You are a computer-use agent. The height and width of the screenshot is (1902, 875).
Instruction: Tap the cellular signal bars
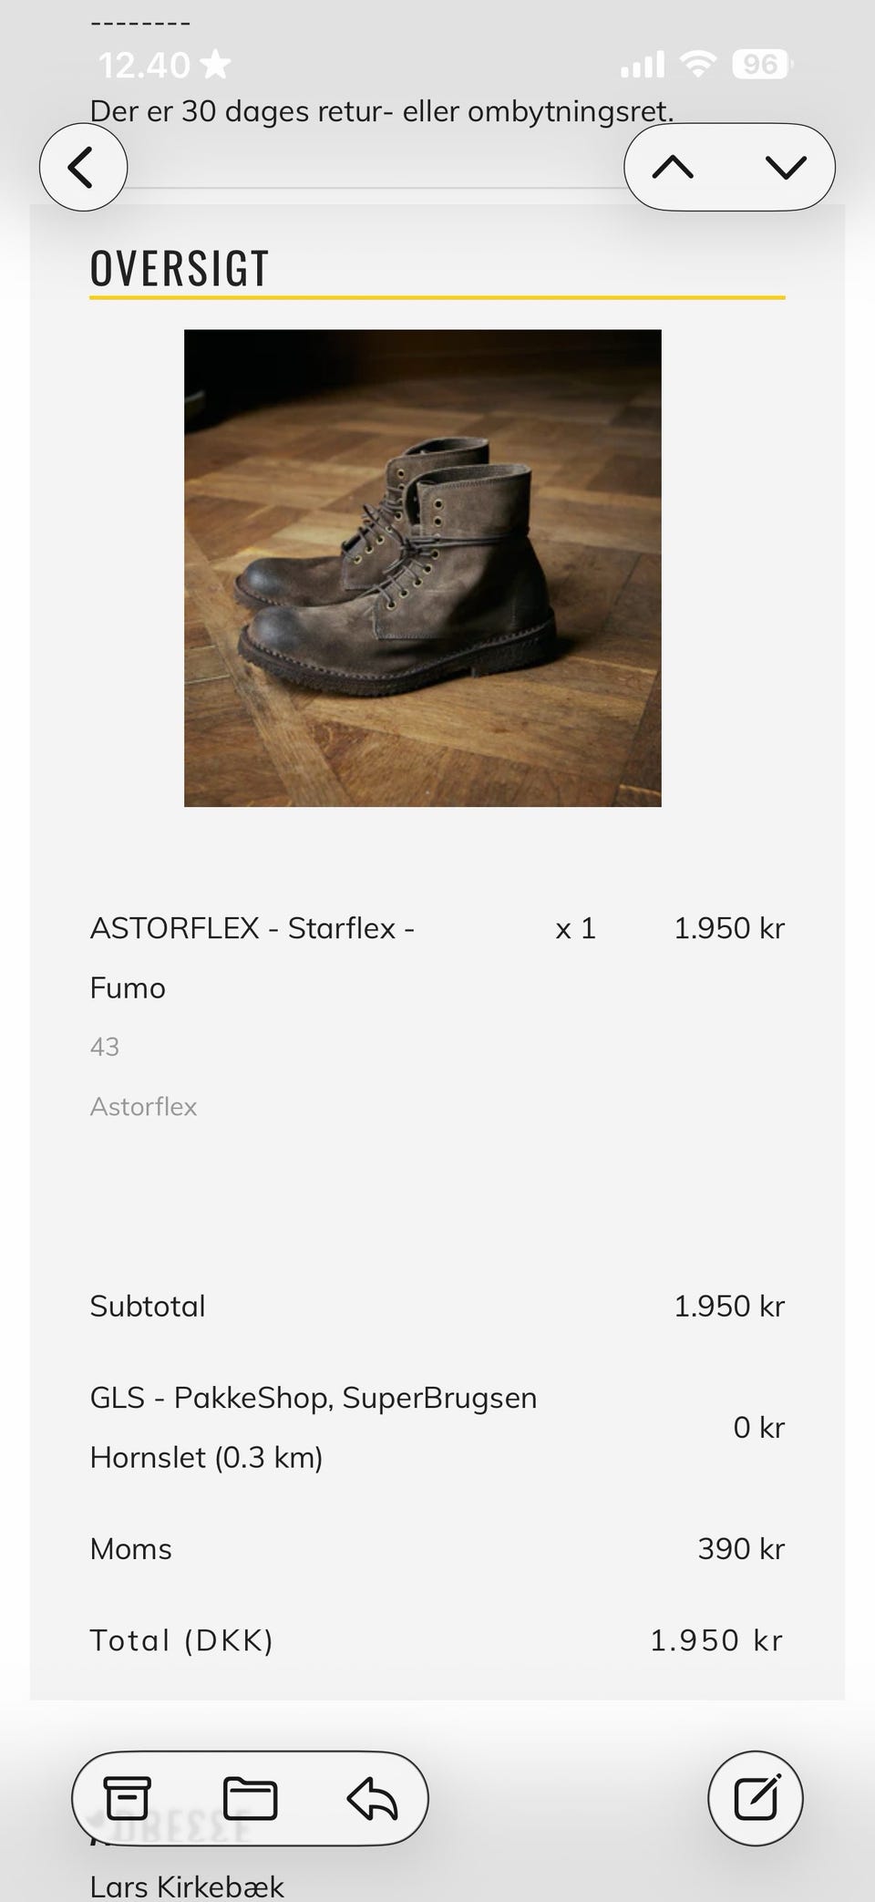point(643,65)
